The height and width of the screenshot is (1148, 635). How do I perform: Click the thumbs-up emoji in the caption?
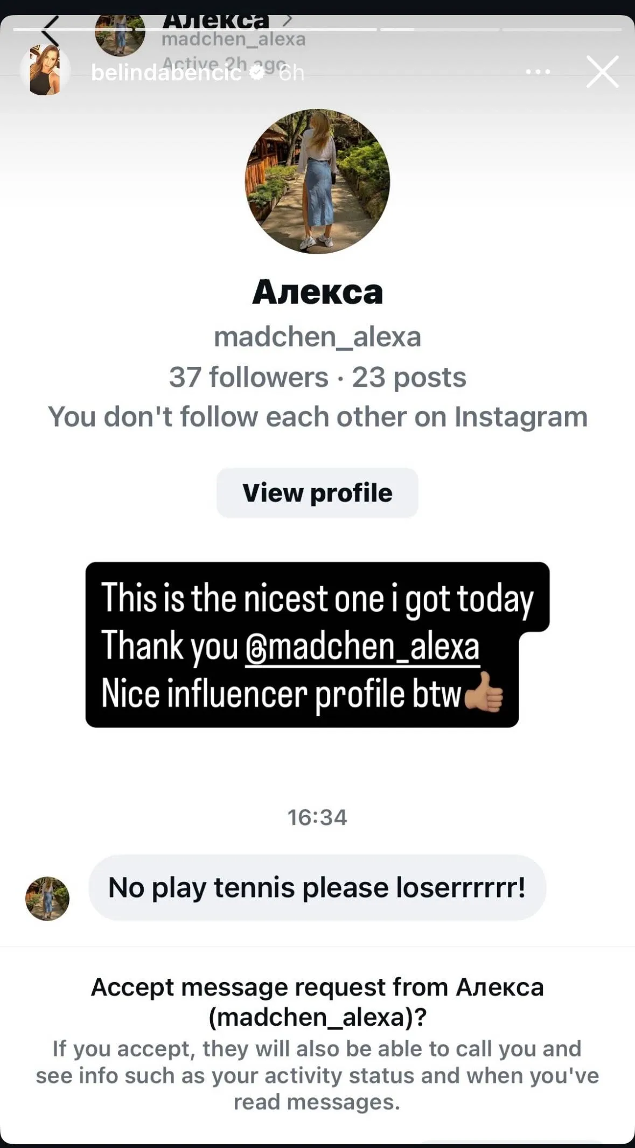pyautogui.click(x=484, y=693)
